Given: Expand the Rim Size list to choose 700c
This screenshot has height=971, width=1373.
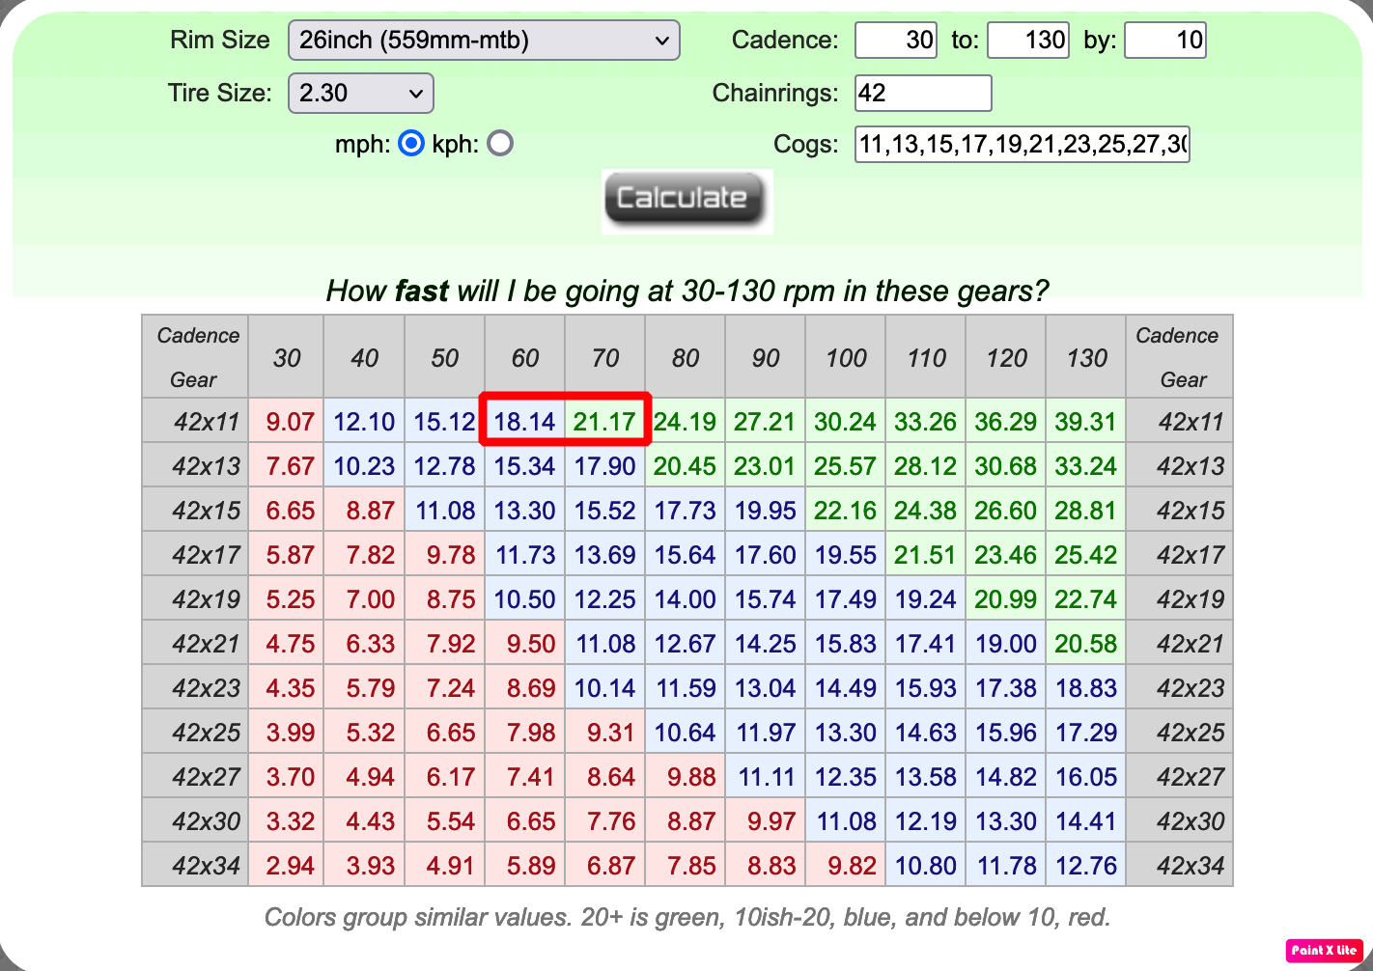Looking at the screenshot, I should (483, 40).
